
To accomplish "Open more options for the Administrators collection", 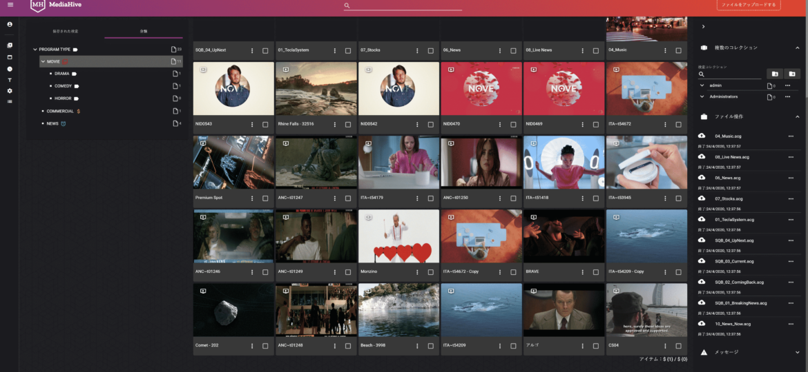I will click(787, 96).
